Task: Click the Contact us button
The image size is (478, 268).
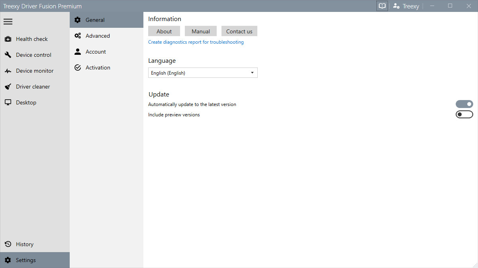Action: pyautogui.click(x=239, y=31)
